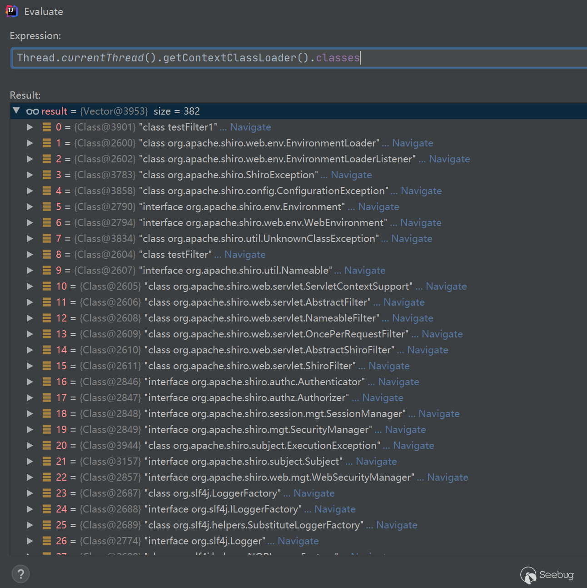Navigate to class testFilter1
587x588 pixels.
click(250, 127)
